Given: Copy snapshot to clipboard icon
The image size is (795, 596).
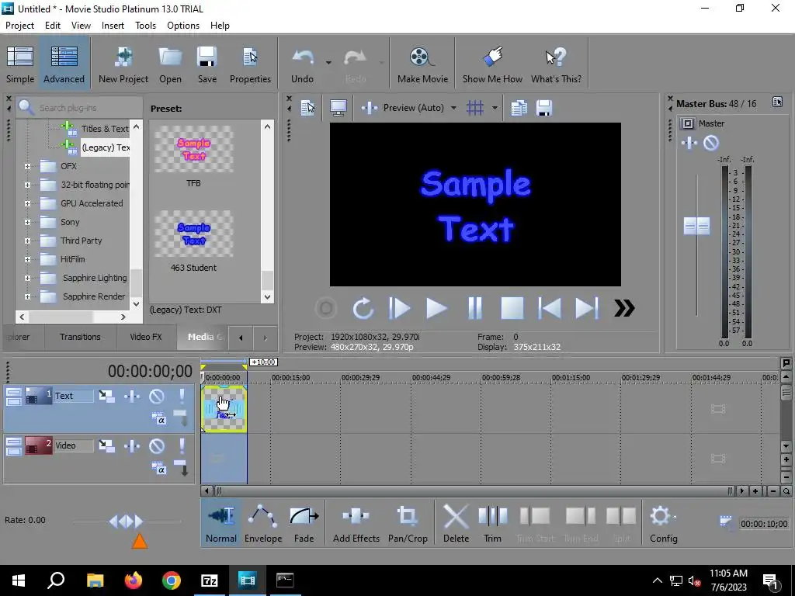Looking at the screenshot, I should (x=519, y=108).
